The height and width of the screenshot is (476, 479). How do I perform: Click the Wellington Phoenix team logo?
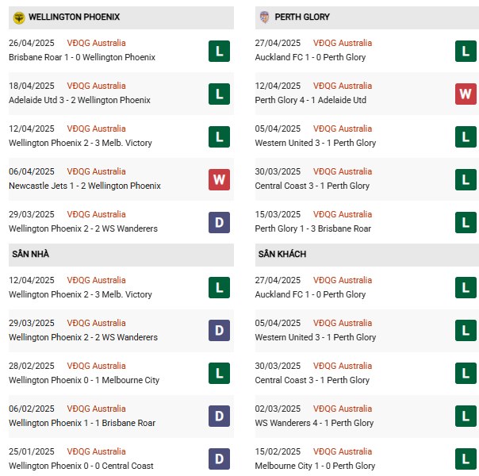[x=19, y=17]
